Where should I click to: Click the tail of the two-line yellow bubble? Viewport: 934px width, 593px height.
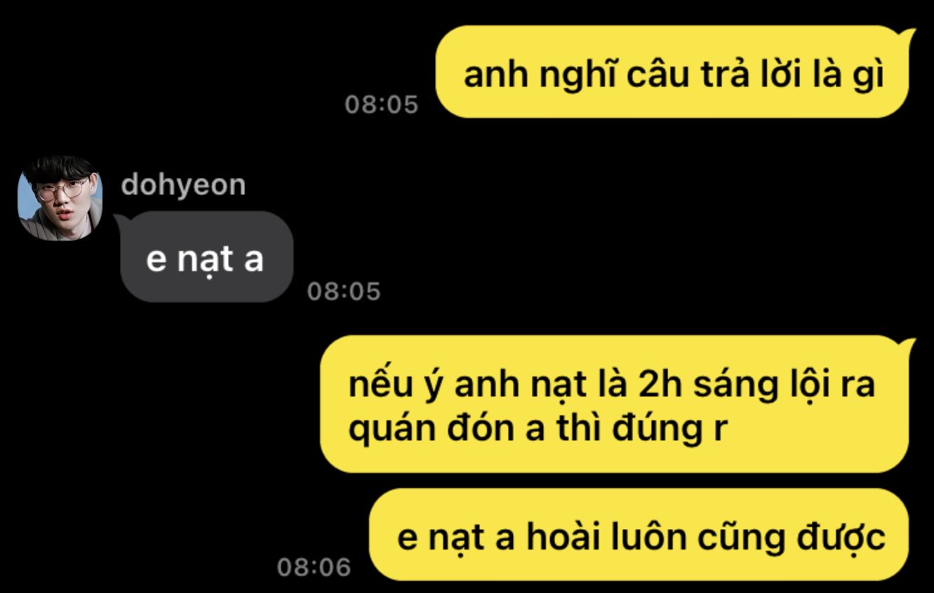[908, 345]
